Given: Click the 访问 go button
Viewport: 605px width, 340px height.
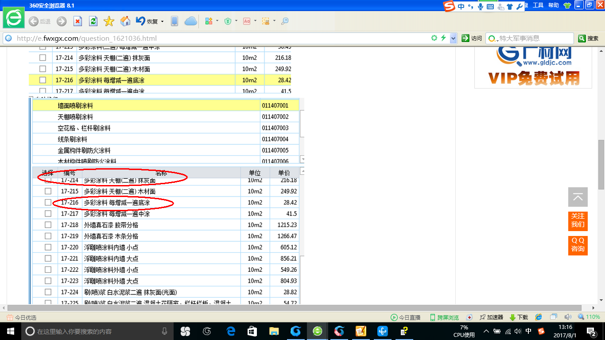Looking at the screenshot, I should 472,39.
